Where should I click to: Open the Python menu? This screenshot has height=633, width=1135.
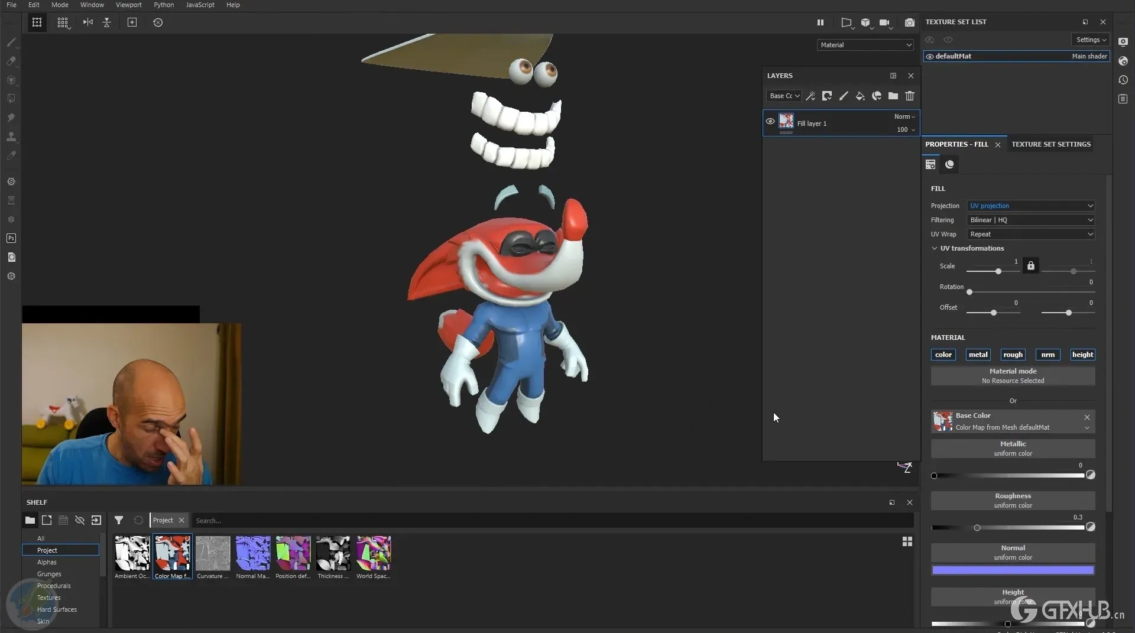tap(164, 5)
